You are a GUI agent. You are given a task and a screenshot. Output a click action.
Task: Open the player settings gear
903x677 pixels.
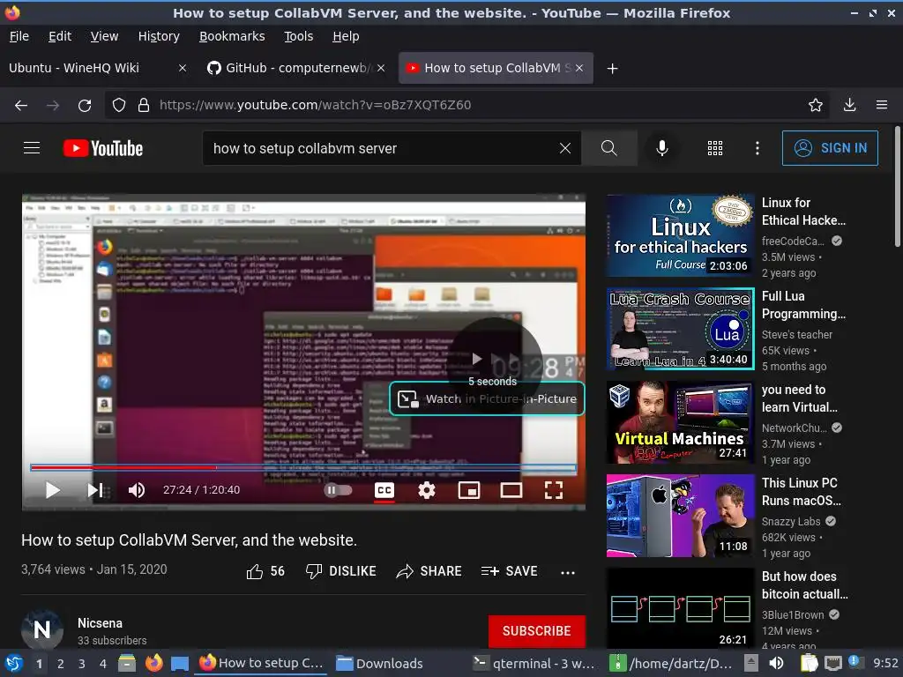click(x=427, y=490)
